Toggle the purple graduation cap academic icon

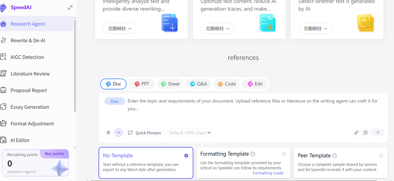point(119,133)
